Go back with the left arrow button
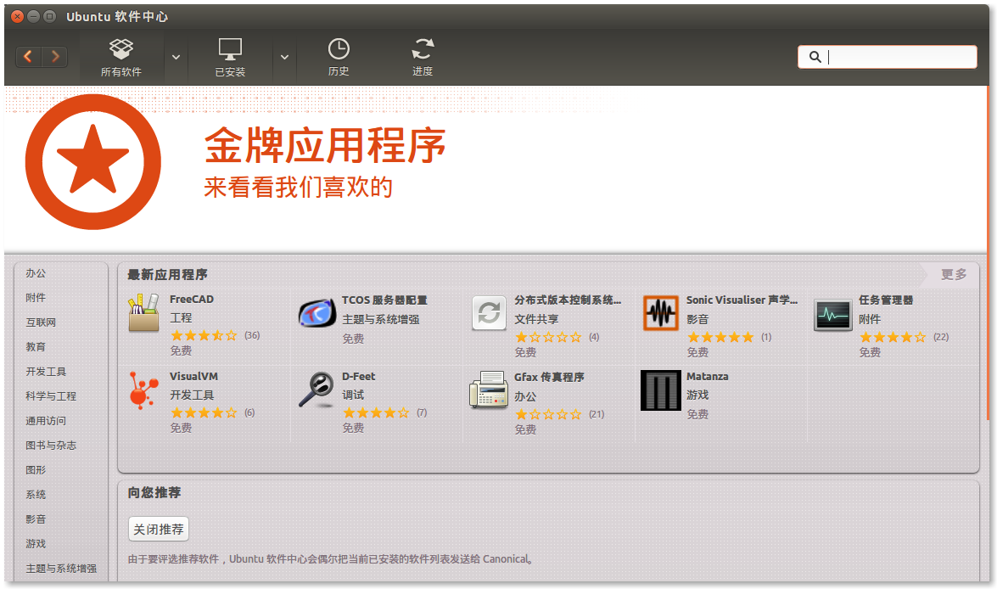Viewport: 997px width, 589px height. click(29, 57)
